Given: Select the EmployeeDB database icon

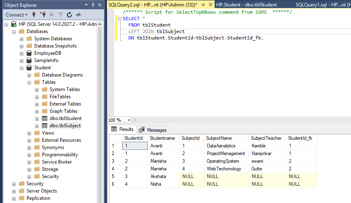Looking at the screenshot, I should (x=29, y=53).
